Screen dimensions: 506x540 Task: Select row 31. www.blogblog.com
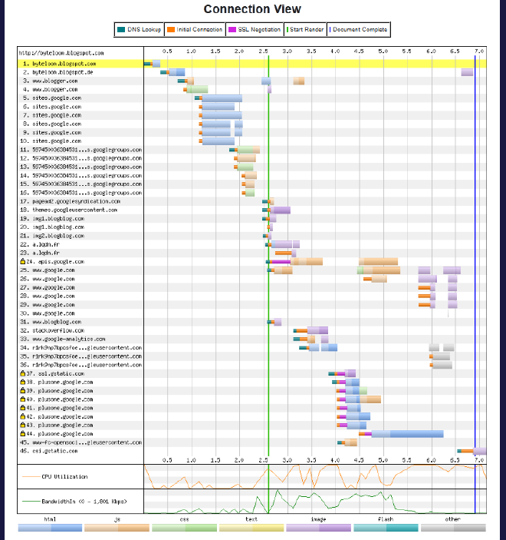click(252, 322)
